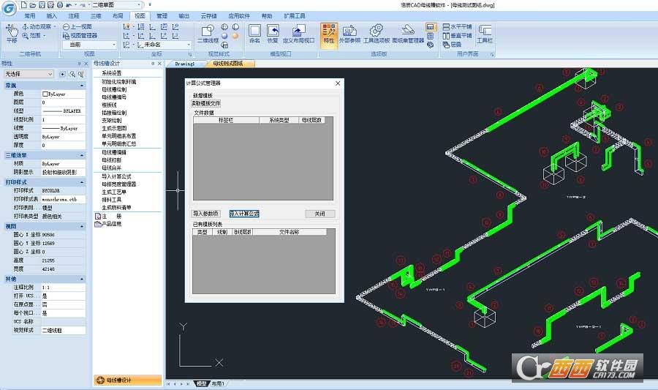Viewport: 658px width, 390px height.
Task: Click 生成物料清单 in the design list
Action: 117,207
